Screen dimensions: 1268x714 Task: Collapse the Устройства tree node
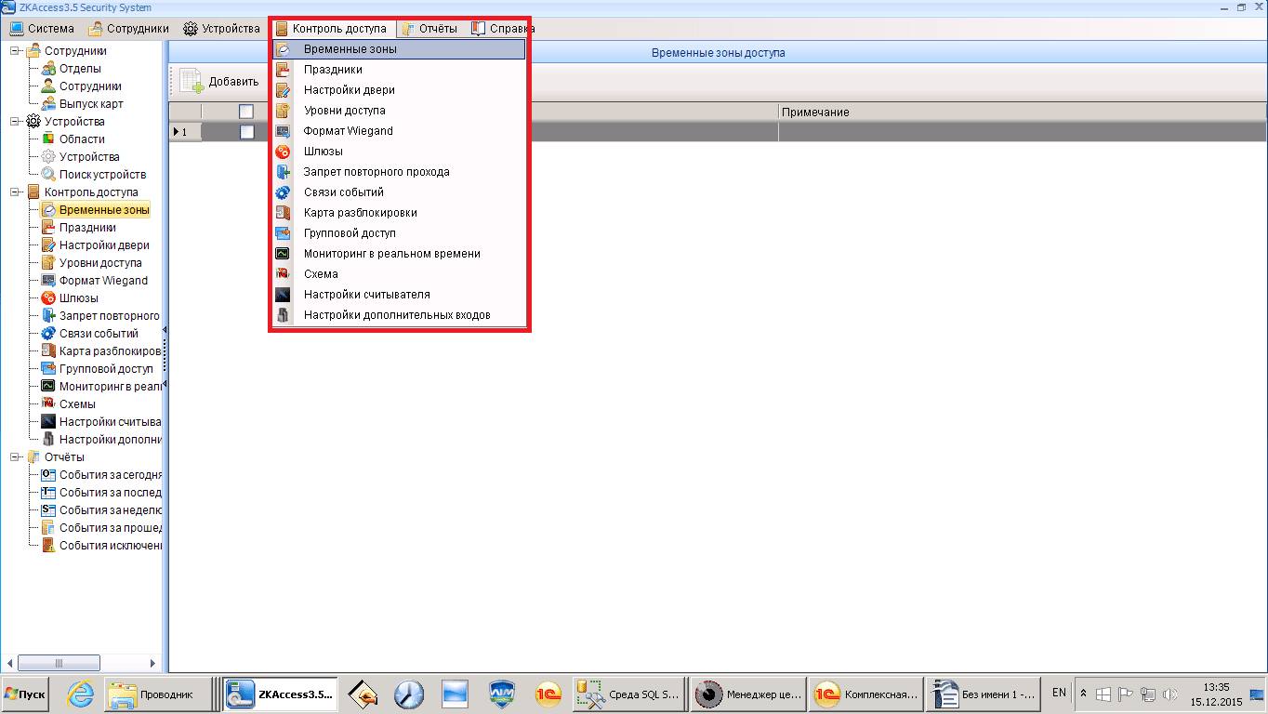pos(15,122)
